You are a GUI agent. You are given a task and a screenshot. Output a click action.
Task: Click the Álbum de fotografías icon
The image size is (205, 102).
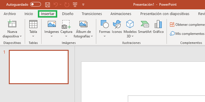[x=83, y=24]
